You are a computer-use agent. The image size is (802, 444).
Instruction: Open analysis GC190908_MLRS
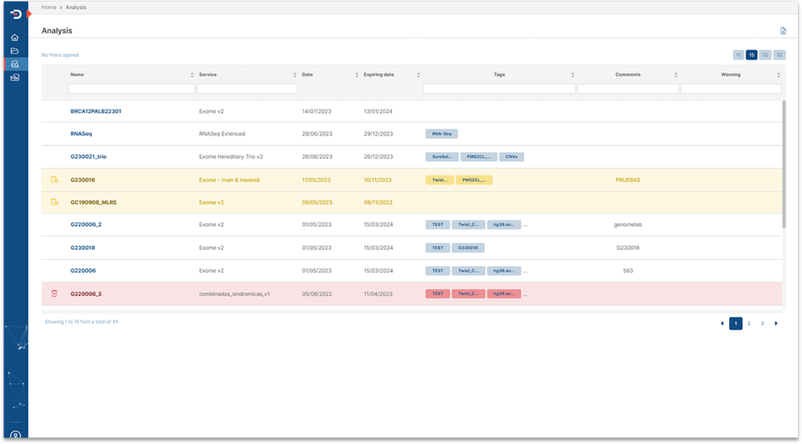[x=94, y=202]
